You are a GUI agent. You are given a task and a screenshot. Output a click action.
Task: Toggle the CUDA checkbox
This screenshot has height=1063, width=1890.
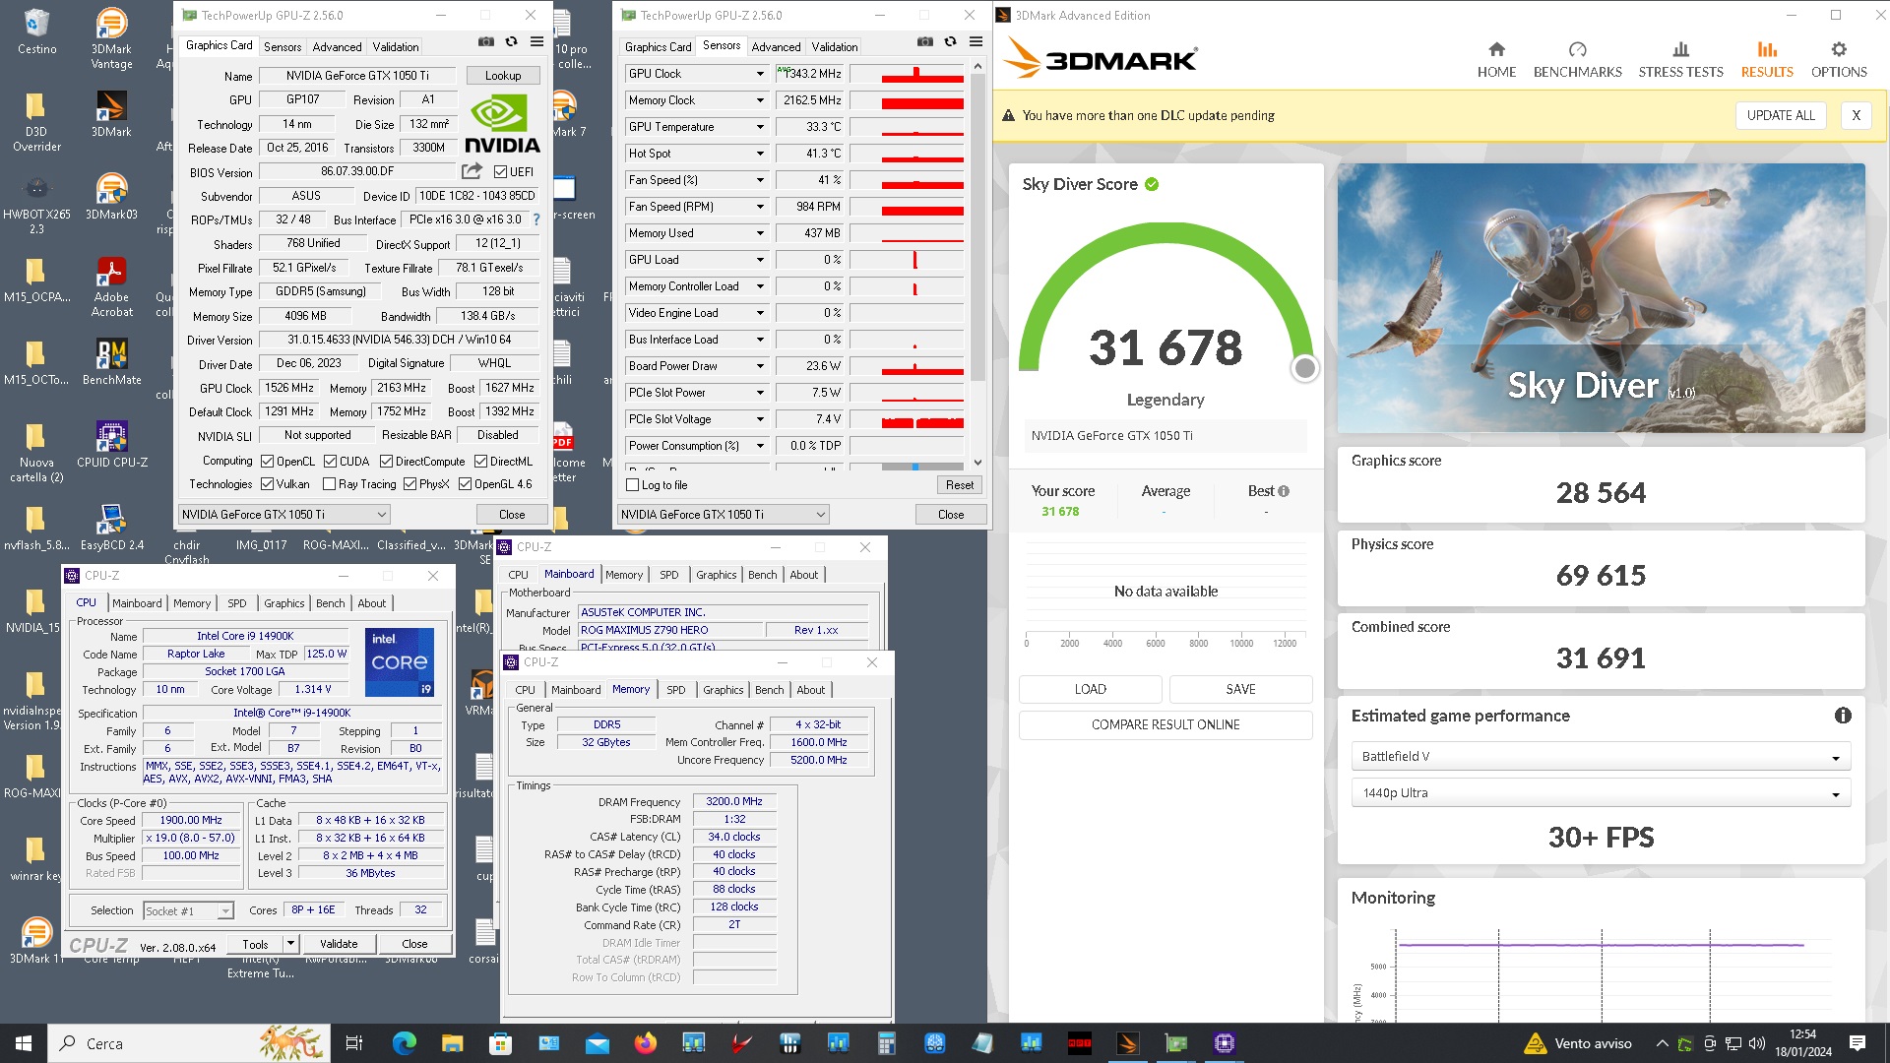[x=330, y=462]
